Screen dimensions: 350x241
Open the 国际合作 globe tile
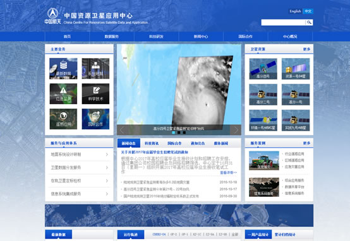pos(95,119)
